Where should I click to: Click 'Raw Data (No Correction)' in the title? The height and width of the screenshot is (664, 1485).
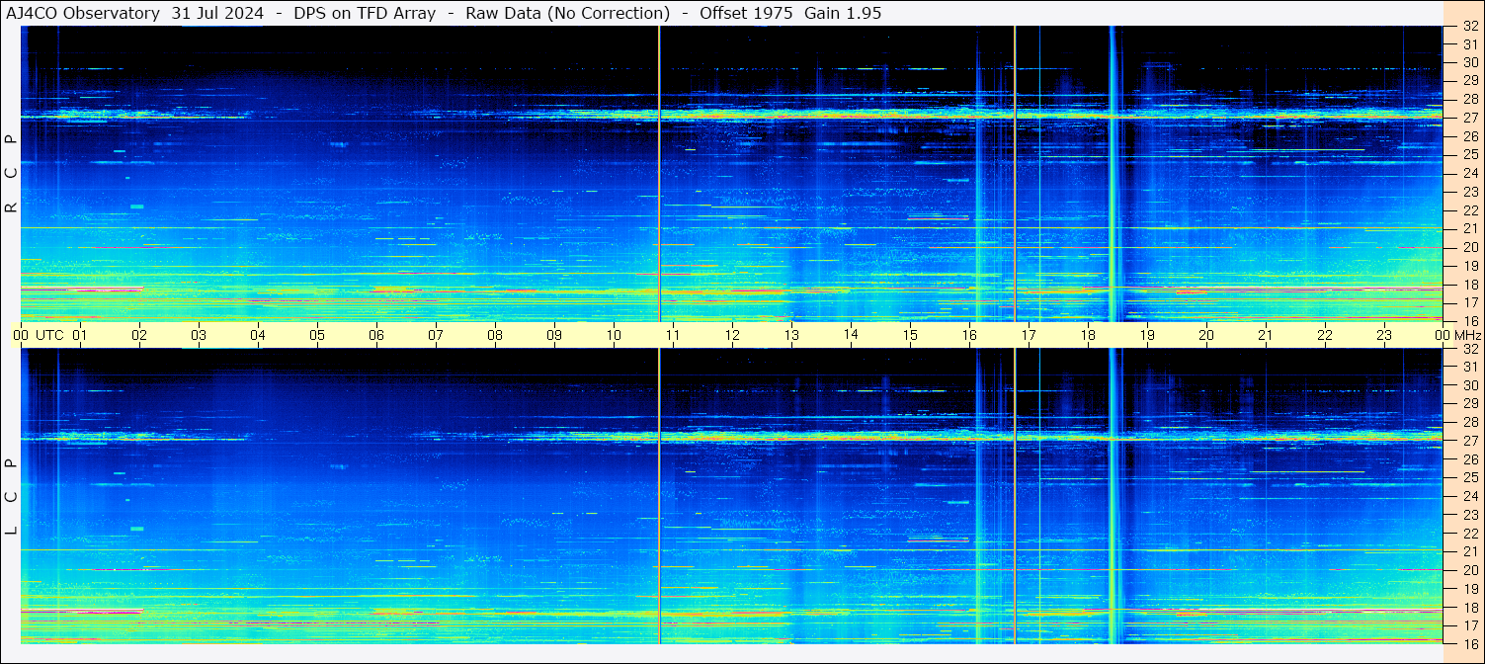[568, 13]
